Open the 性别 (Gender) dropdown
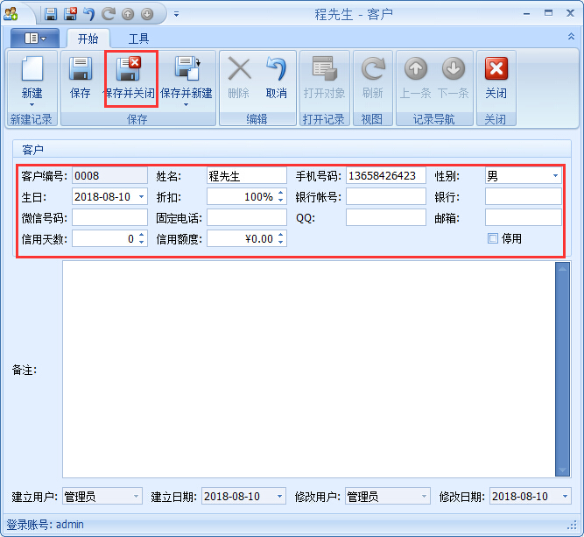The image size is (584, 537). pos(555,176)
